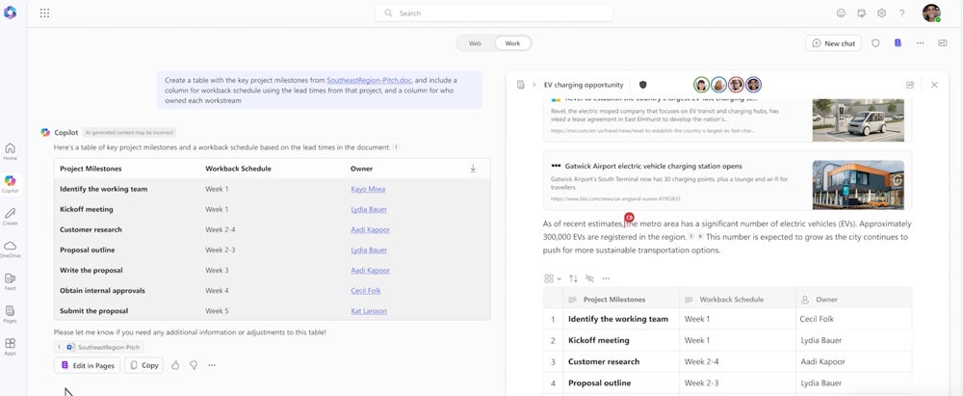The width and height of the screenshot is (963, 396).
Task: Start a New chat
Action: (833, 43)
